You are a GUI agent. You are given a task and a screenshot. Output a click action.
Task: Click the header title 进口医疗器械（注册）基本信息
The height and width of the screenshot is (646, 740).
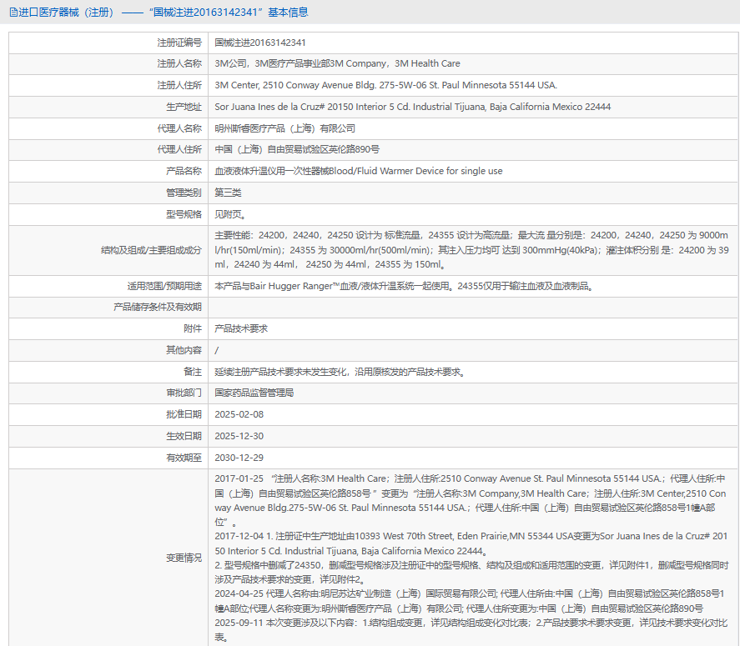click(164, 13)
